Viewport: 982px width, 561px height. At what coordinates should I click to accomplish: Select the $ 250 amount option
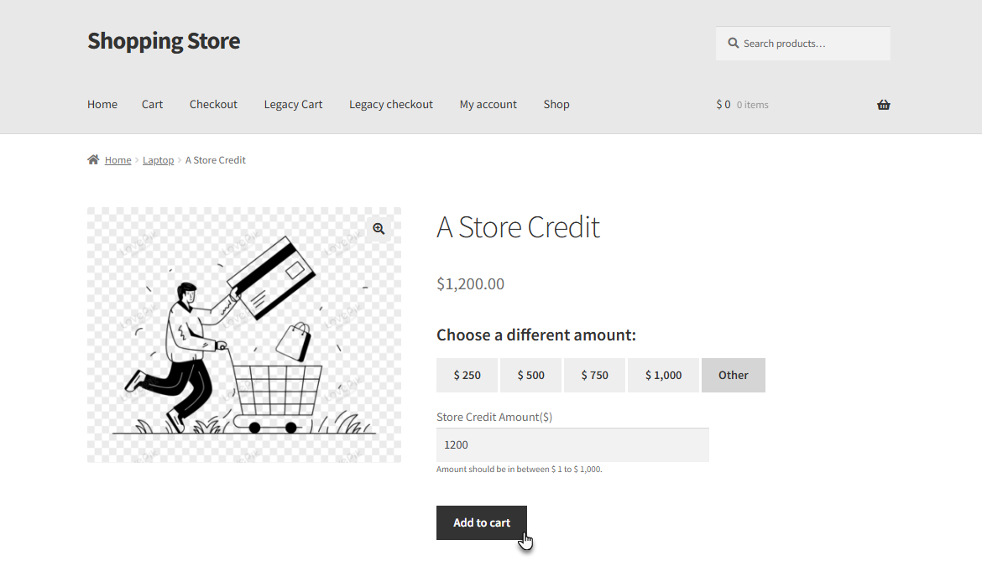[467, 375]
